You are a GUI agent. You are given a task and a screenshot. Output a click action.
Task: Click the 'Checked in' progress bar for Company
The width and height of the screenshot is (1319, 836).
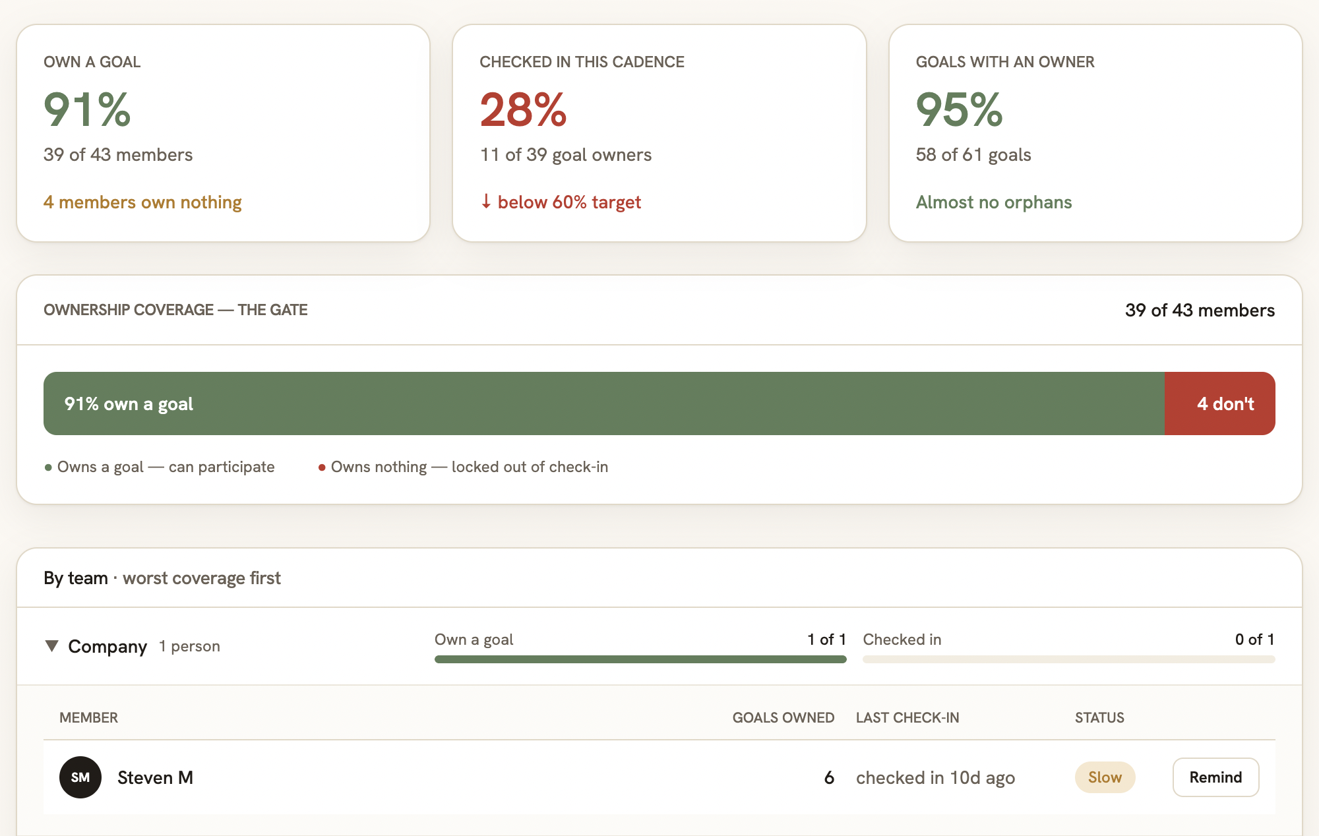point(1068,659)
